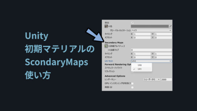Image resolution: width=197 pixels, height=111 pixels.
Task: Open the gray emission color swatch
Action: click(x=150, y=26)
